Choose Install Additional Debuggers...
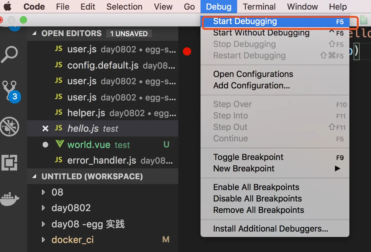Screen dimensions: 371x252 275,229
